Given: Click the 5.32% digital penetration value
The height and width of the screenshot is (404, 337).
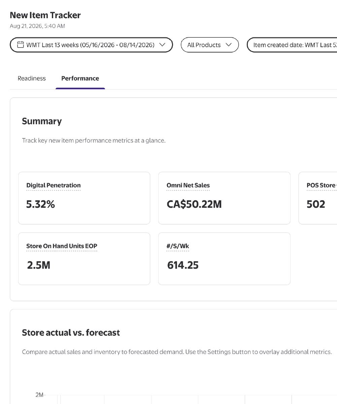Looking at the screenshot, I should (40, 204).
